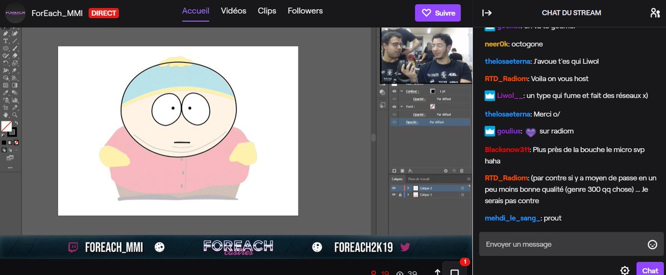Open the Fond fill color swatch
Viewport: 666px width, 275px height.
pos(433,107)
